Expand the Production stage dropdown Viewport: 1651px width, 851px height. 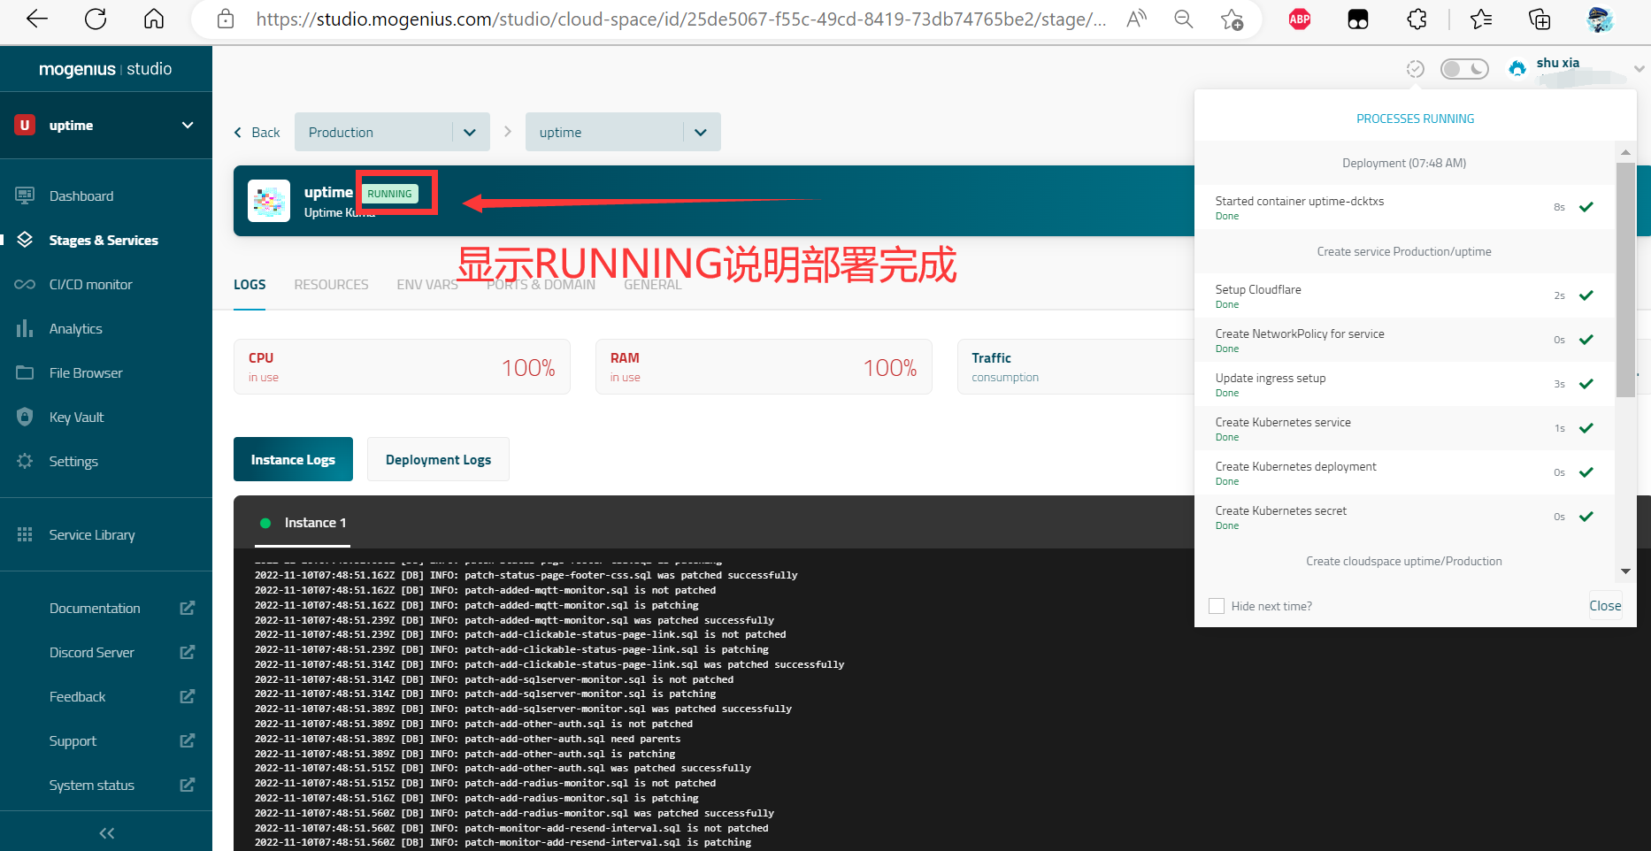[470, 132]
